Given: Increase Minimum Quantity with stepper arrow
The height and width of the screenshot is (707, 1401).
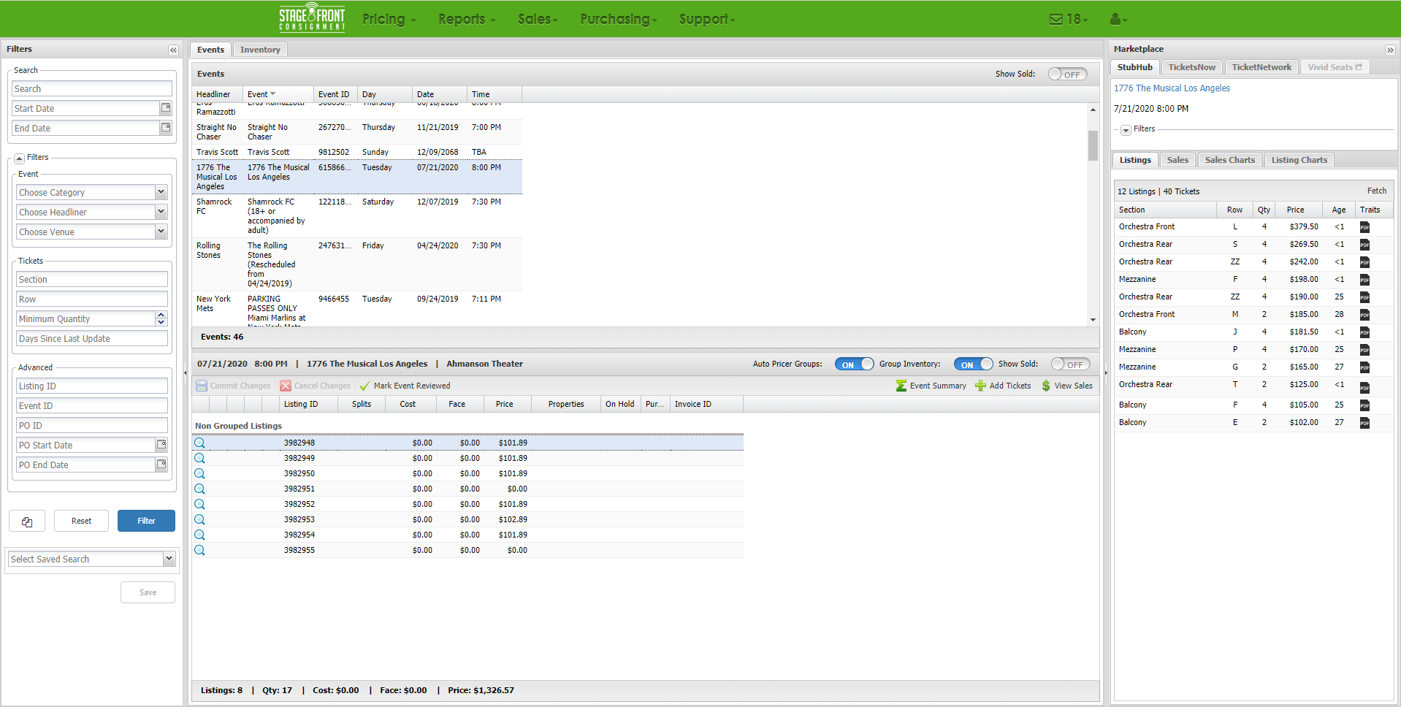Looking at the screenshot, I should click(x=161, y=315).
